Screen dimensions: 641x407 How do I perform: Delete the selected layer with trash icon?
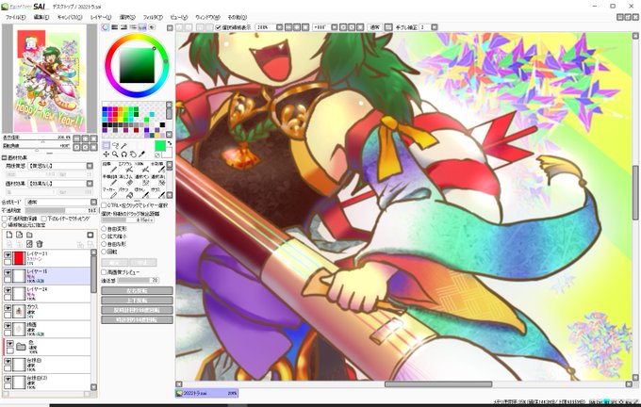(40, 244)
